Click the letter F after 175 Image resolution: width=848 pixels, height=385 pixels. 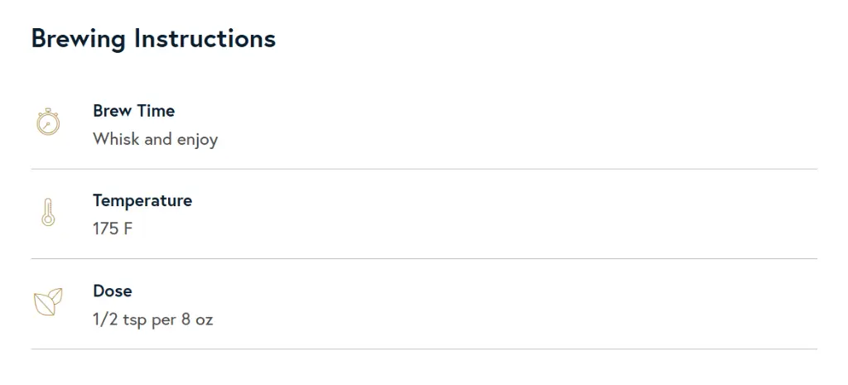pos(128,229)
